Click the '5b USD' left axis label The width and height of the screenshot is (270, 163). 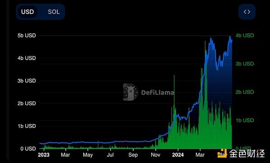click(x=27, y=36)
